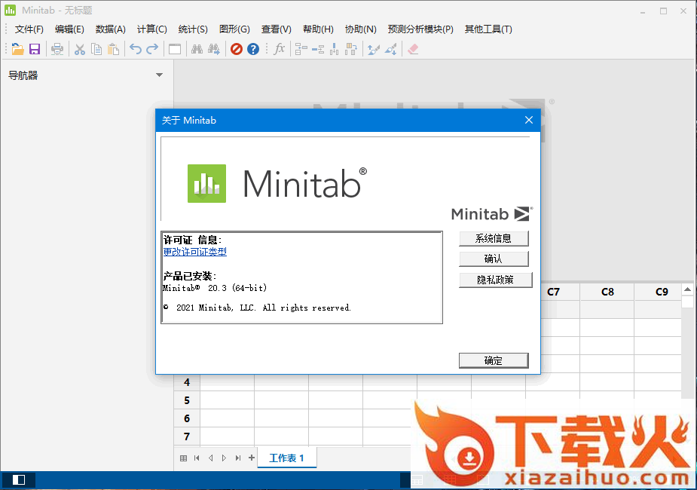Image resolution: width=697 pixels, height=490 pixels.
Task: Go to the next worksheet tab arrow
Action: (224, 458)
